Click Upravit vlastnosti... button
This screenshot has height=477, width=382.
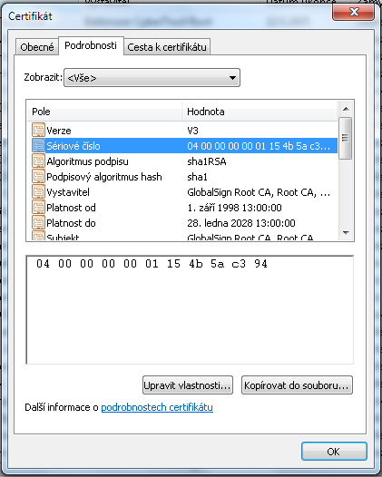coord(188,385)
